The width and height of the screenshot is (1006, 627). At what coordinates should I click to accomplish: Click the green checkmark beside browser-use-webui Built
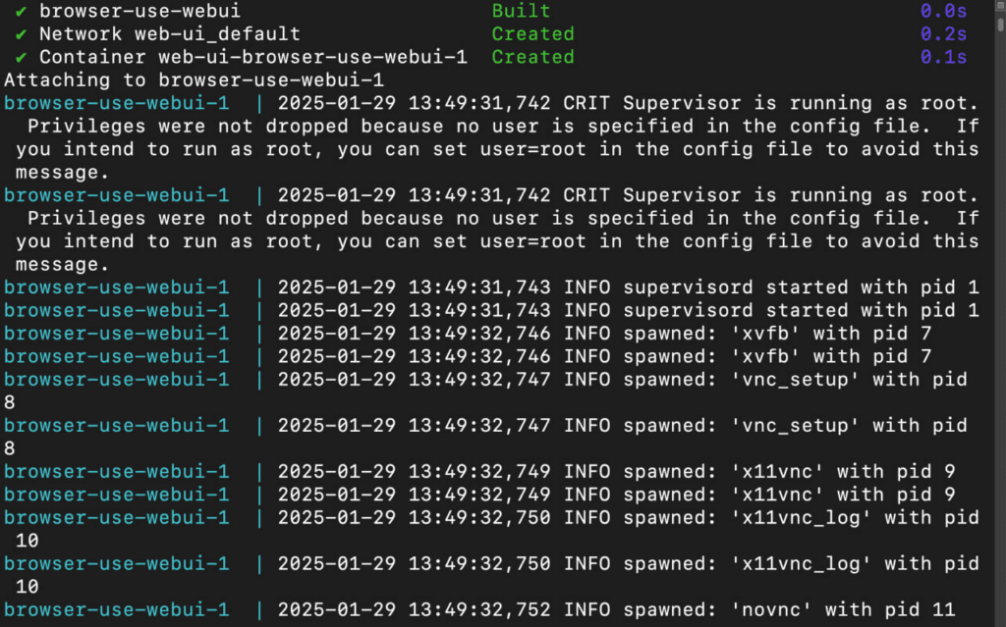click(x=22, y=11)
